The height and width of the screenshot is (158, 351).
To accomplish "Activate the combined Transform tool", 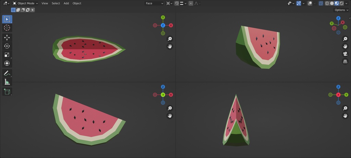I will pos(7,63).
